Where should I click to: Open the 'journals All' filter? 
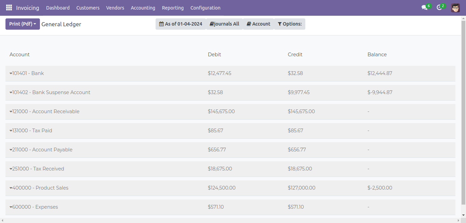224,24
